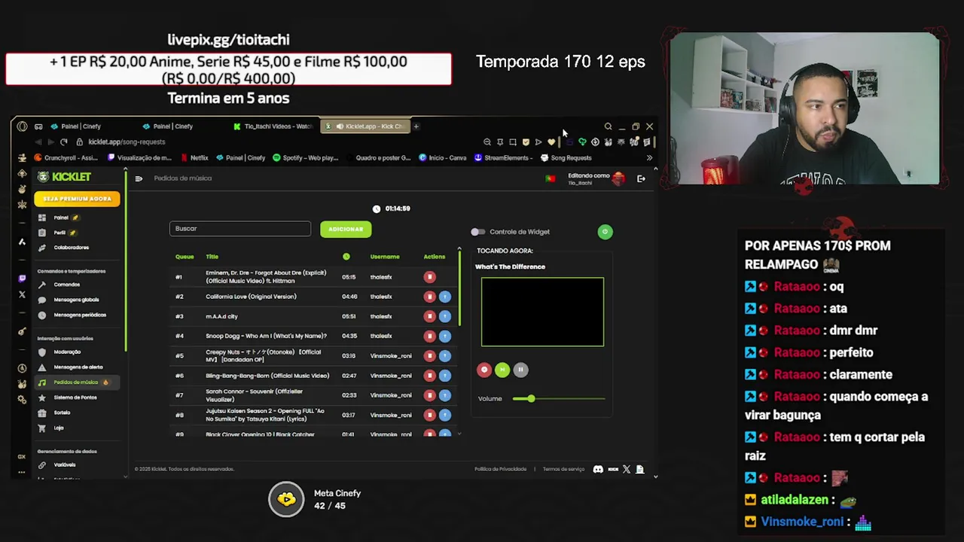Move Sarah Connor Souvenir up in queue
This screenshot has width=964, height=542.
tap(444, 395)
